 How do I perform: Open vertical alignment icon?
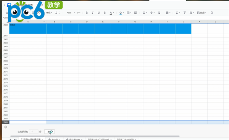pos(151,13)
